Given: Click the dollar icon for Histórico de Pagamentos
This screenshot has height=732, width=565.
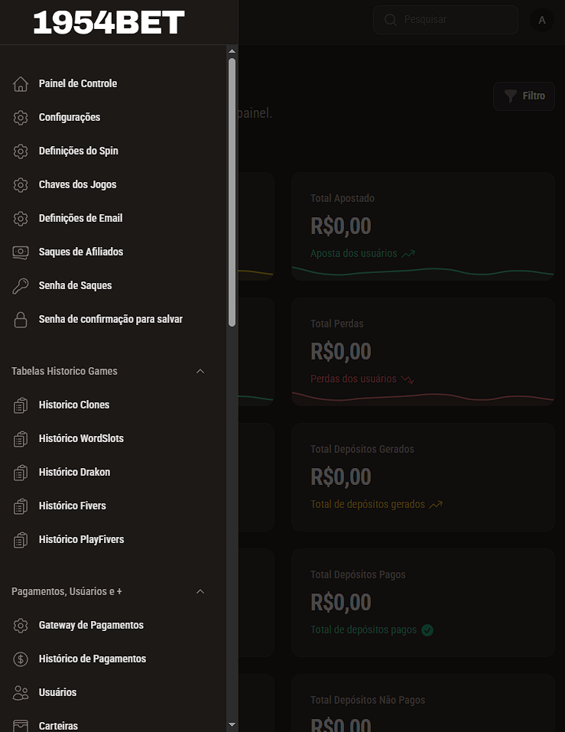Looking at the screenshot, I should [x=21, y=659].
